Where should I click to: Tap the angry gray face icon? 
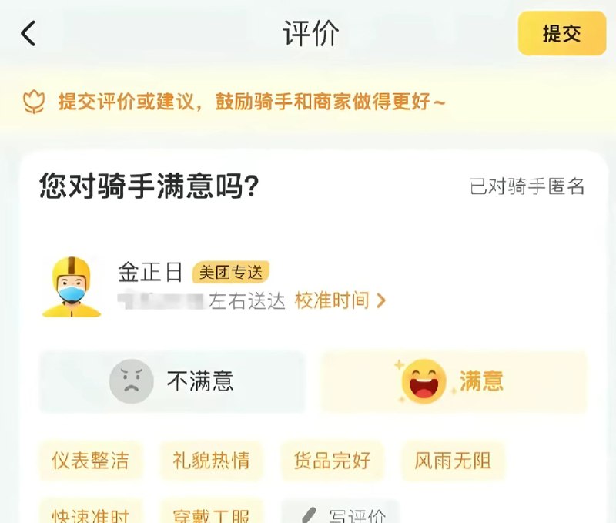point(131,381)
